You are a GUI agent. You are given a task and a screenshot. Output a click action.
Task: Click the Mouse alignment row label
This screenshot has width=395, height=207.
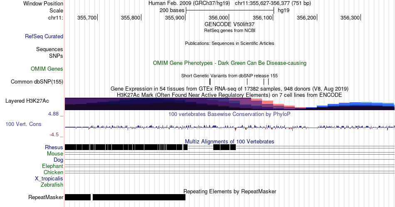click(x=55, y=154)
